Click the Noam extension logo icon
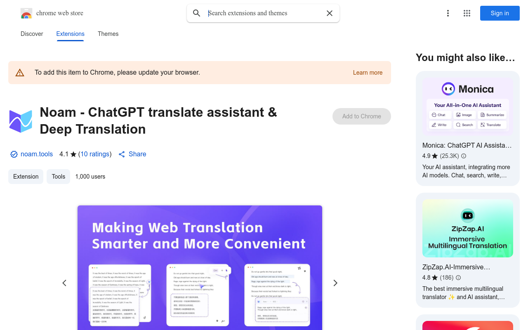Screen dimensions: 528x330 [21, 121]
